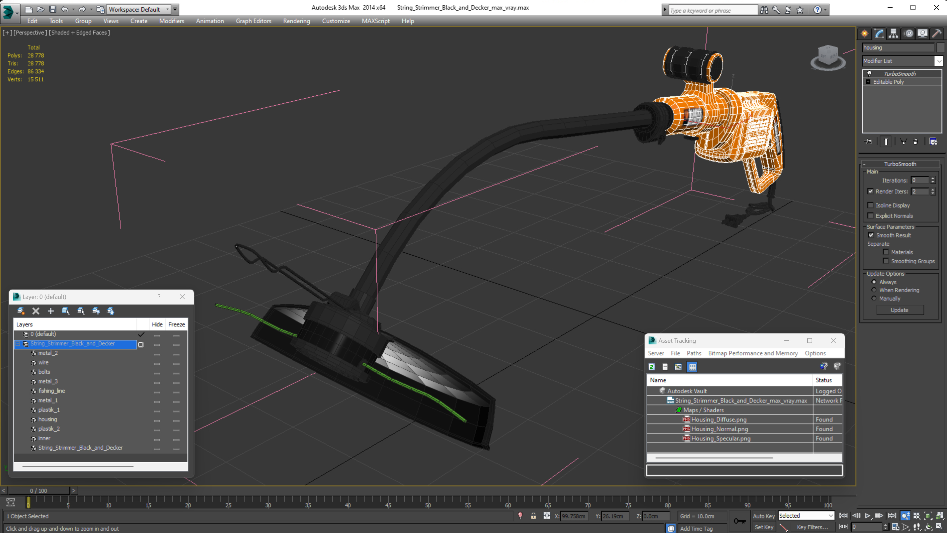This screenshot has width=947, height=533.
Task: Enable the Isoline Display checkbox
Action: pos(871,205)
